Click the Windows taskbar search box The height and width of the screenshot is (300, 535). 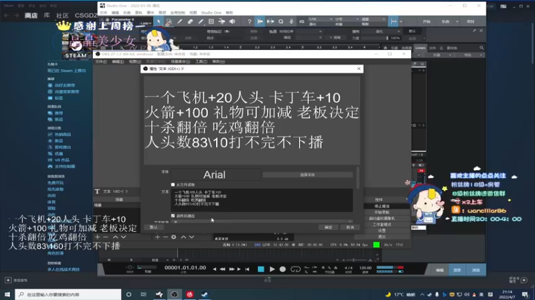68,294
